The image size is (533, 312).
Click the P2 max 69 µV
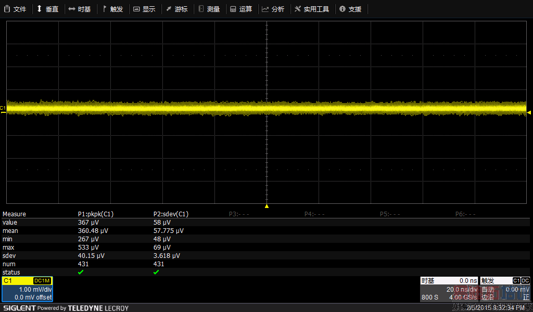click(162, 248)
